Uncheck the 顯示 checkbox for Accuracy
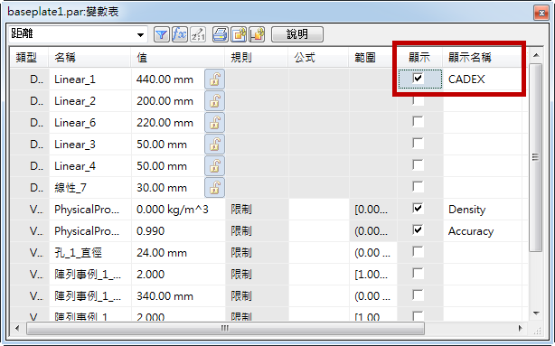The image size is (555, 346). pos(418,230)
